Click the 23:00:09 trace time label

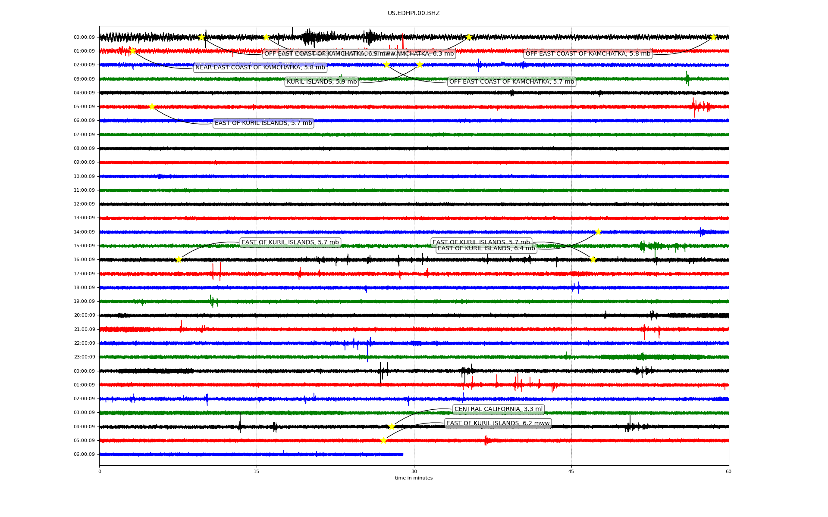(84, 357)
